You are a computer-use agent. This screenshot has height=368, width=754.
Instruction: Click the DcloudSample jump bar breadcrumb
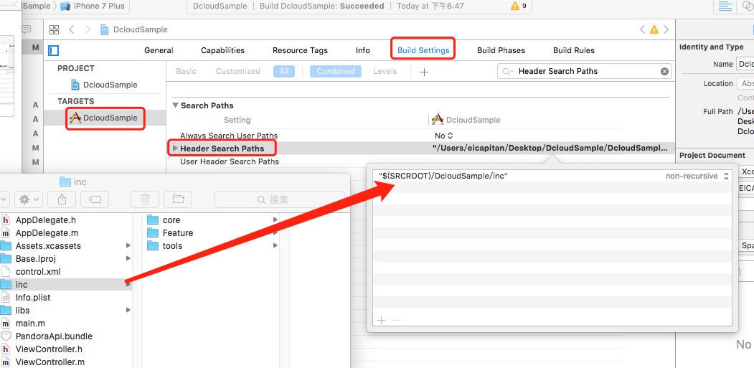pos(141,29)
